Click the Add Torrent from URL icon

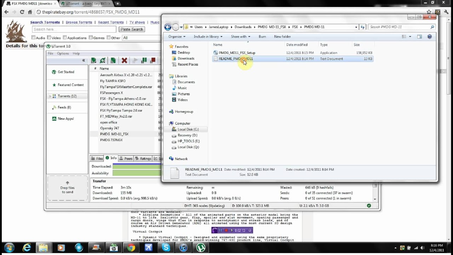103,61
